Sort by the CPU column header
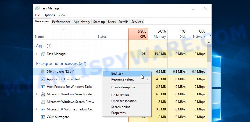 pyautogui.click(x=138, y=34)
